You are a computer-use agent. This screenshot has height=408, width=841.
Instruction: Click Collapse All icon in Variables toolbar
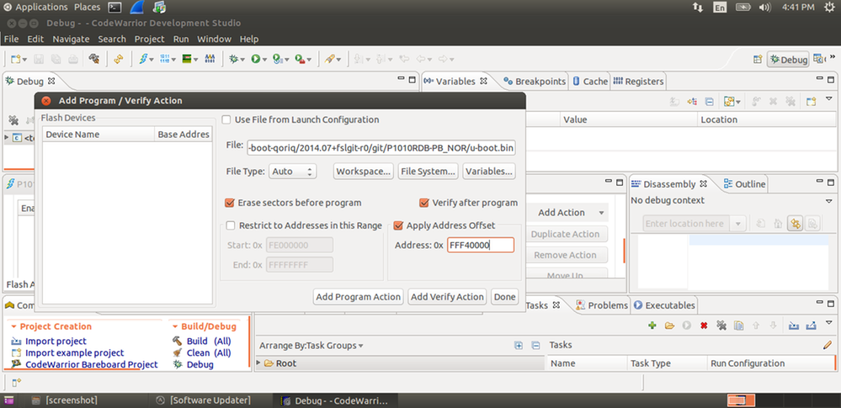click(709, 101)
